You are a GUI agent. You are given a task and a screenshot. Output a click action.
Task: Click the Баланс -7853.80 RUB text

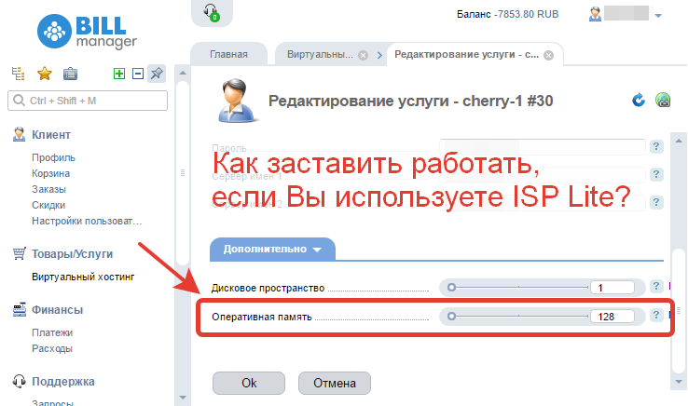tap(508, 14)
